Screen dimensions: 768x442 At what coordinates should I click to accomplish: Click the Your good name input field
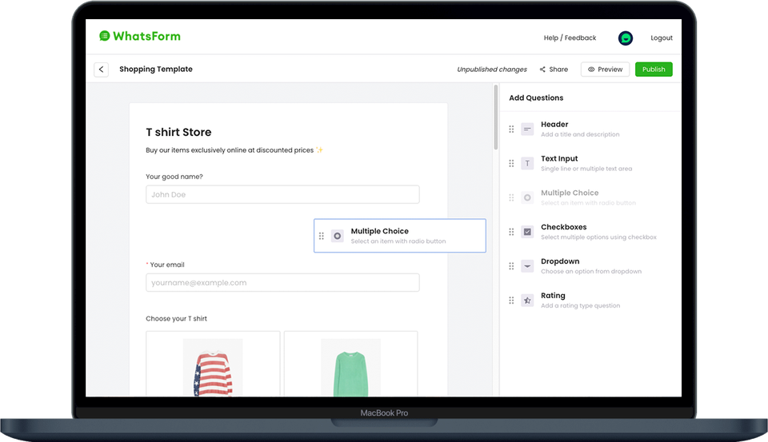pyautogui.click(x=282, y=194)
